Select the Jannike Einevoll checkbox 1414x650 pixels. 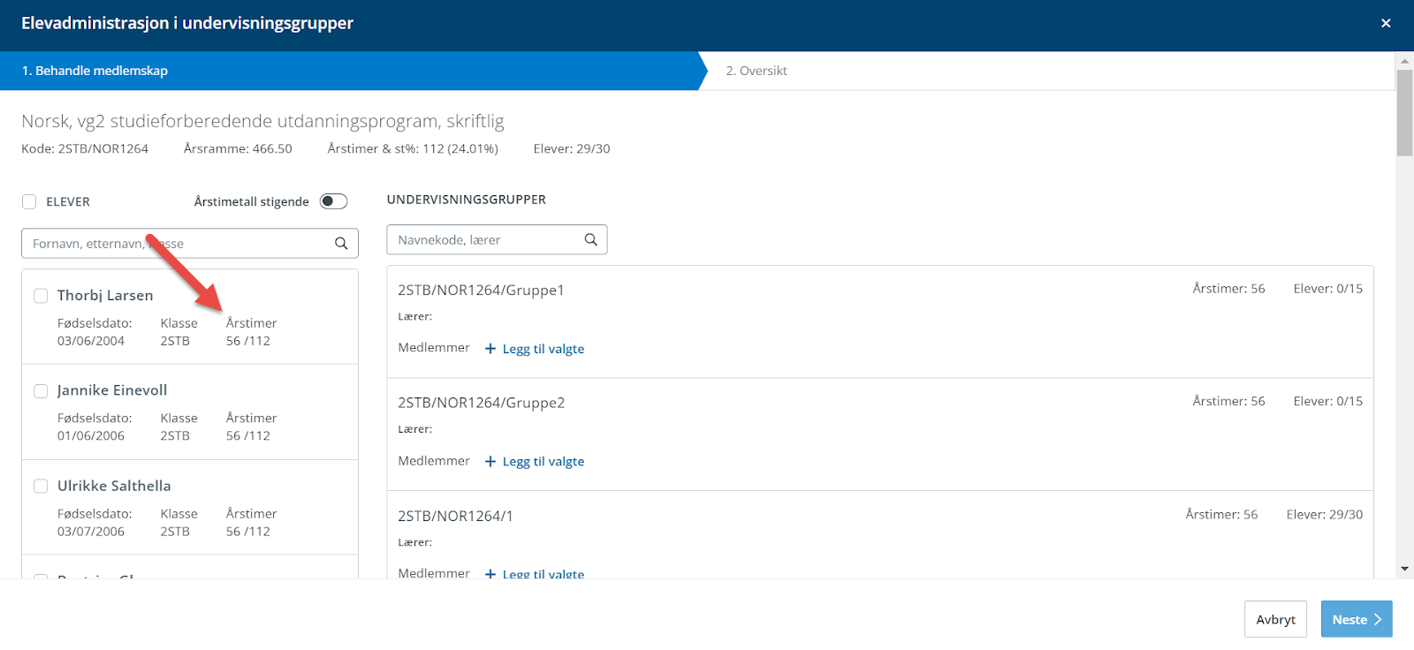41,390
